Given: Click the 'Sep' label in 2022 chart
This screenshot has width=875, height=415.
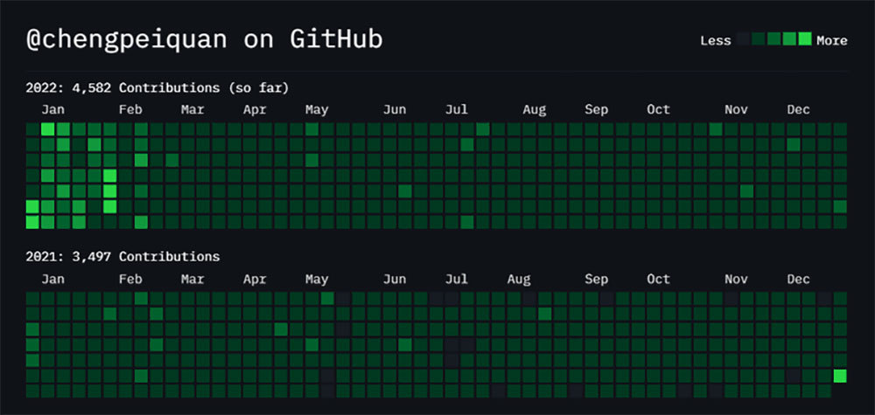Looking at the screenshot, I should [597, 110].
